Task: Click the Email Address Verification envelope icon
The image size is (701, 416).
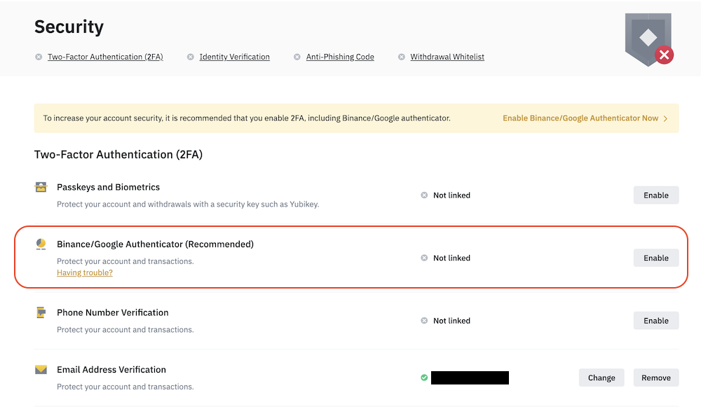Action: 41,370
